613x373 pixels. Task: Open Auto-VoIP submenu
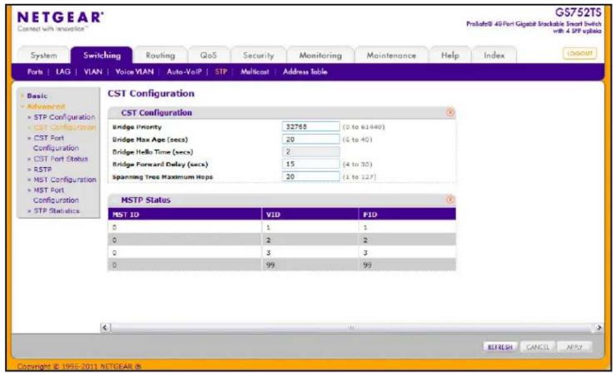pos(184,72)
